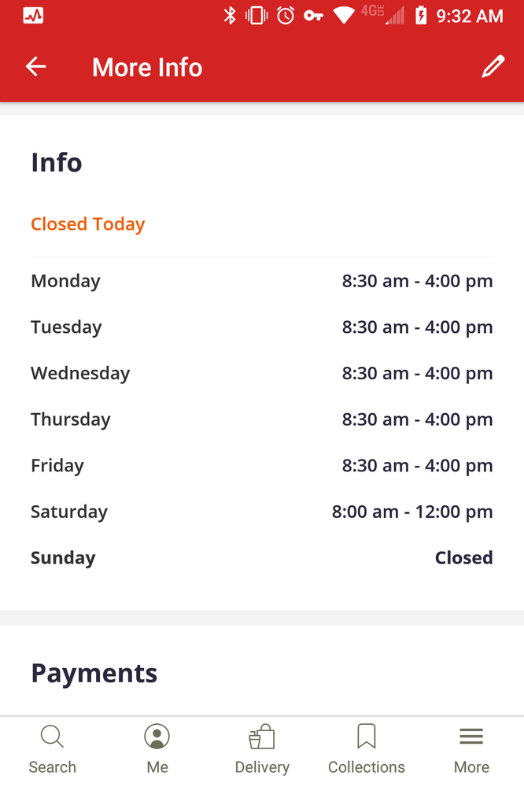This screenshot has width=524, height=787.
Task: Tap the Sunday Closed row
Action: pos(262,558)
